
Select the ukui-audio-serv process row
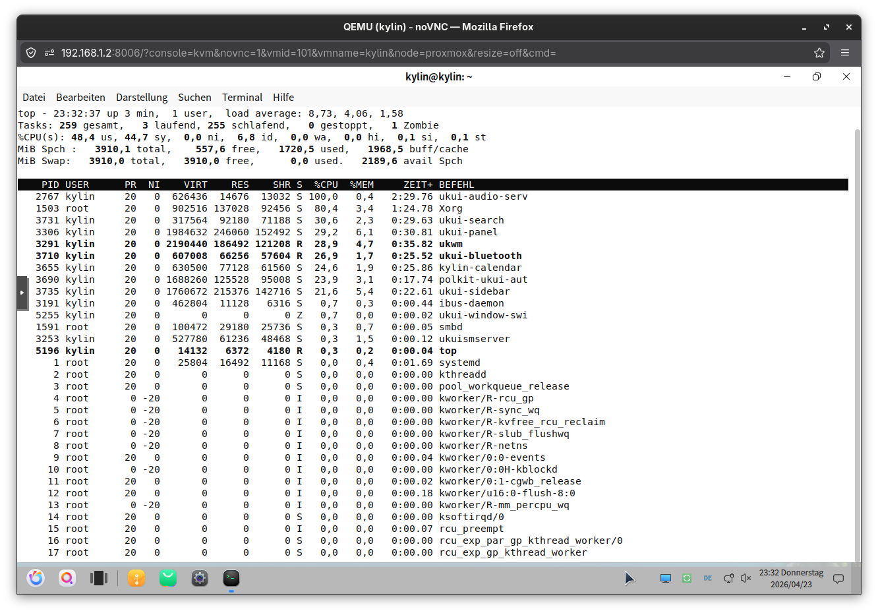(432, 196)
